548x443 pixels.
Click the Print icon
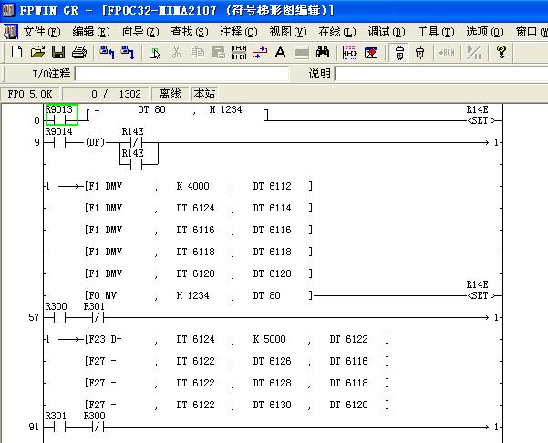click(79, 53)
